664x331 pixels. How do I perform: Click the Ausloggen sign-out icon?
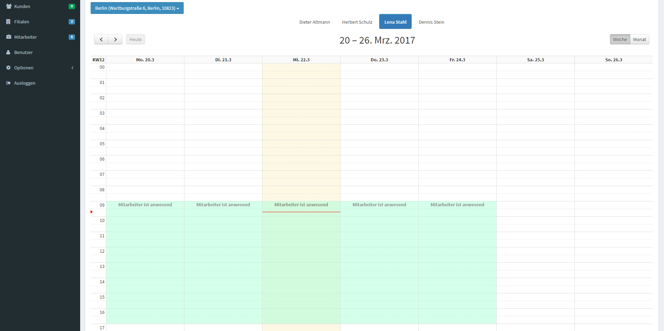pyautogui.click(x=8, y=83)
